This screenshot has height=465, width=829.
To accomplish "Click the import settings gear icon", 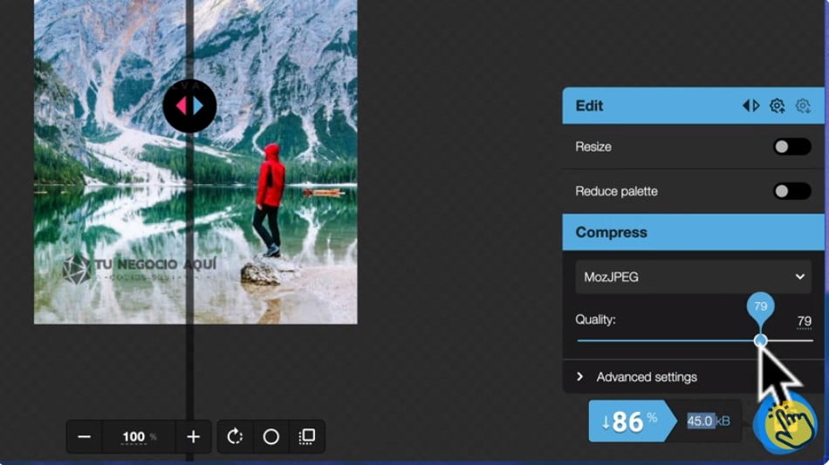I will click(x=777, y=106).
